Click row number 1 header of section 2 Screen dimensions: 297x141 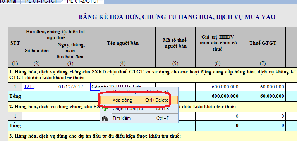(15, 116)
